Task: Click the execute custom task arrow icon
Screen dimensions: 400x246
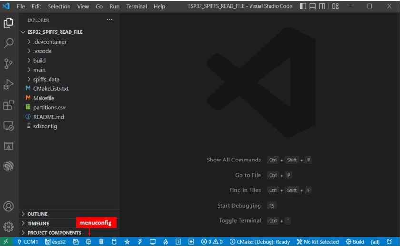Action: (x=191, y=242)
